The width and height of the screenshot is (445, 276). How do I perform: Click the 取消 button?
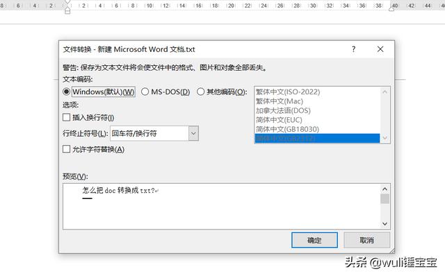click(366, 240)
